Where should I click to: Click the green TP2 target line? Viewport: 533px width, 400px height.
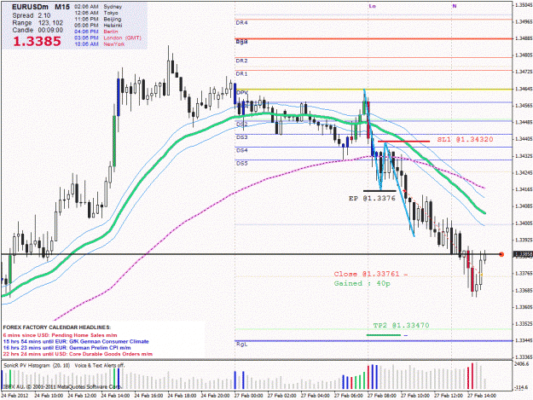(x=384, y=335)
